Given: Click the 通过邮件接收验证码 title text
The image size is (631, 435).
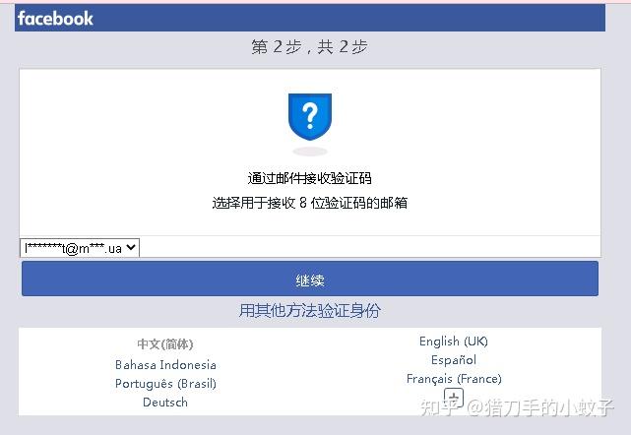Looking at the screenshot, I should 309,178.
